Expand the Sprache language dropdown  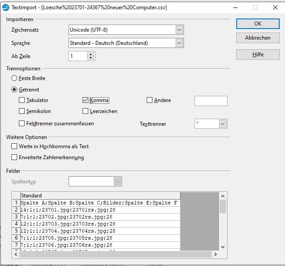179,43
